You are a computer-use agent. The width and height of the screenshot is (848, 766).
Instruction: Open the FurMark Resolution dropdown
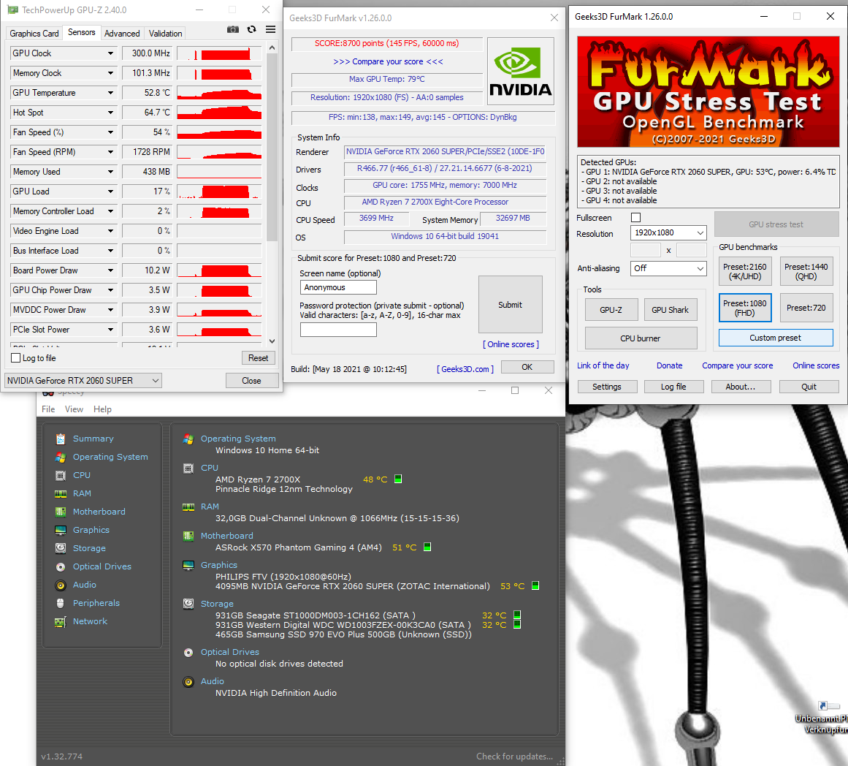(x=668, y=232)
